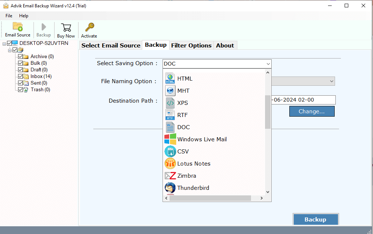Click the Inbox folder icon
The width and height of the screenshot is (373, 234).
point(26,77)
